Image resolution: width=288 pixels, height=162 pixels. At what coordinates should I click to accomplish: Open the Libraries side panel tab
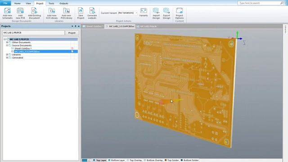[x=285, y=29]
